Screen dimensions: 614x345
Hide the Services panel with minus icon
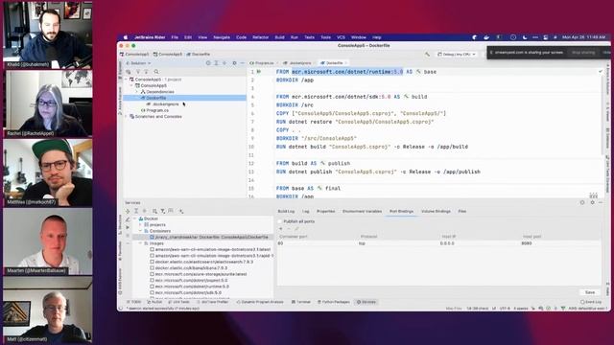tap(601, 202)
